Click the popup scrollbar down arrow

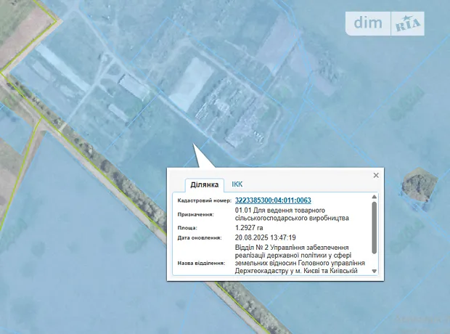375,271
